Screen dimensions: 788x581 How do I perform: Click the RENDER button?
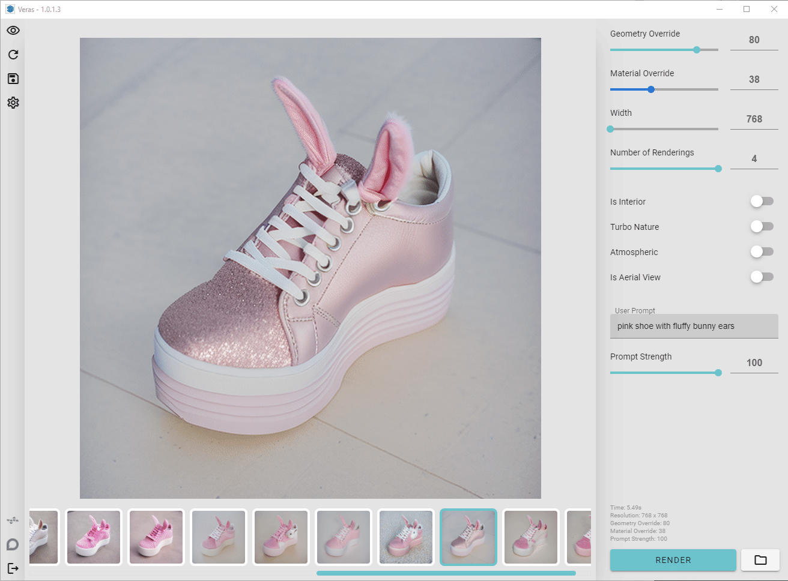click(673, 560)
